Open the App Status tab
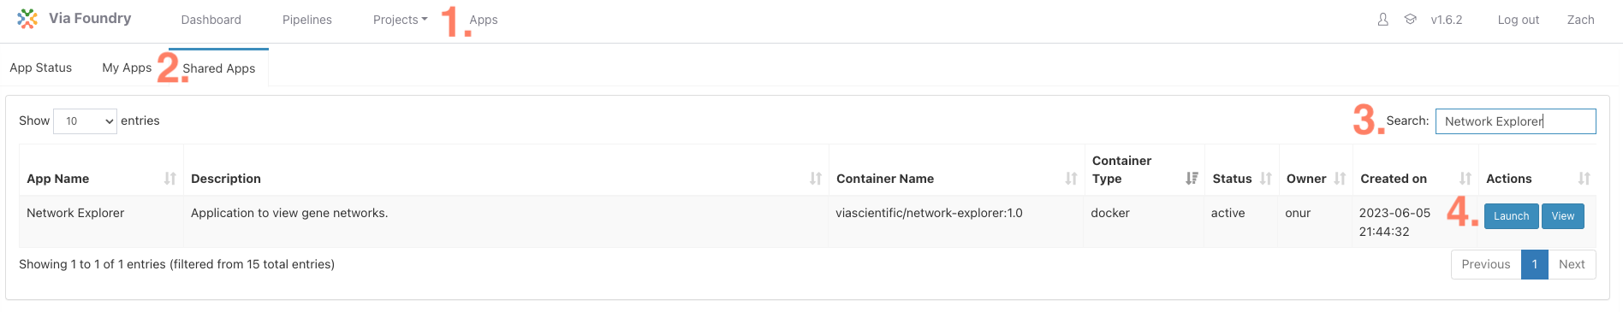The height and width of the screenshot is (312, 1623). [41, 68]
